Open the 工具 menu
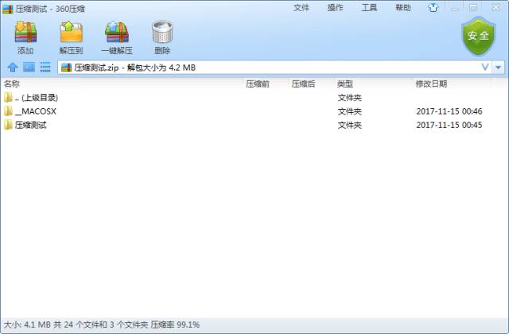 tap(369, 7)
